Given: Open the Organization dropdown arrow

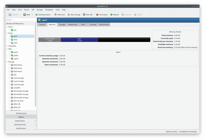Looking at the screenshot, I should [x=35, y=121].
